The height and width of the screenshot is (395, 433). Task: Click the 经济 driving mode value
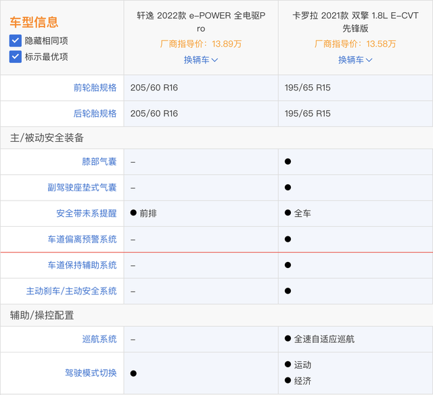pyautogui.click(x=302, y=381)
